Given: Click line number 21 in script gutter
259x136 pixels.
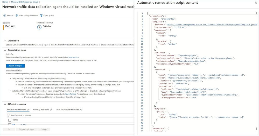Looking at the screenshot, I should tap(142, 69).
